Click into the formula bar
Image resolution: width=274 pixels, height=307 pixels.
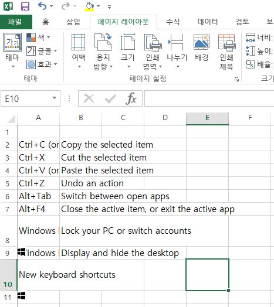point(209,98)
